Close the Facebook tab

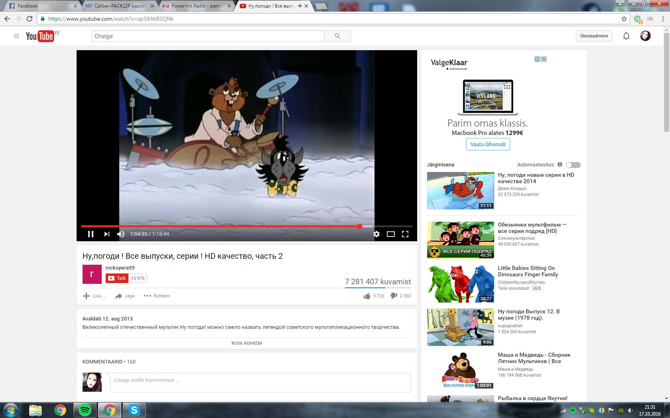[x=75, y=6]
